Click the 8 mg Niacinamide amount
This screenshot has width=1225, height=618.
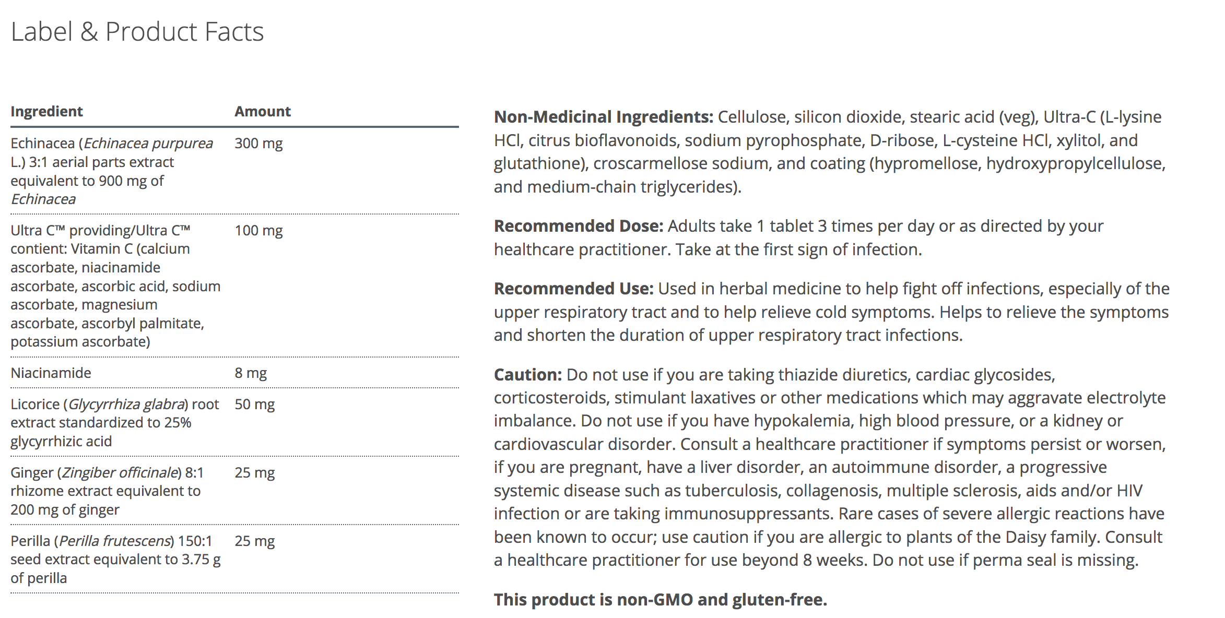[x=251, y=373]
